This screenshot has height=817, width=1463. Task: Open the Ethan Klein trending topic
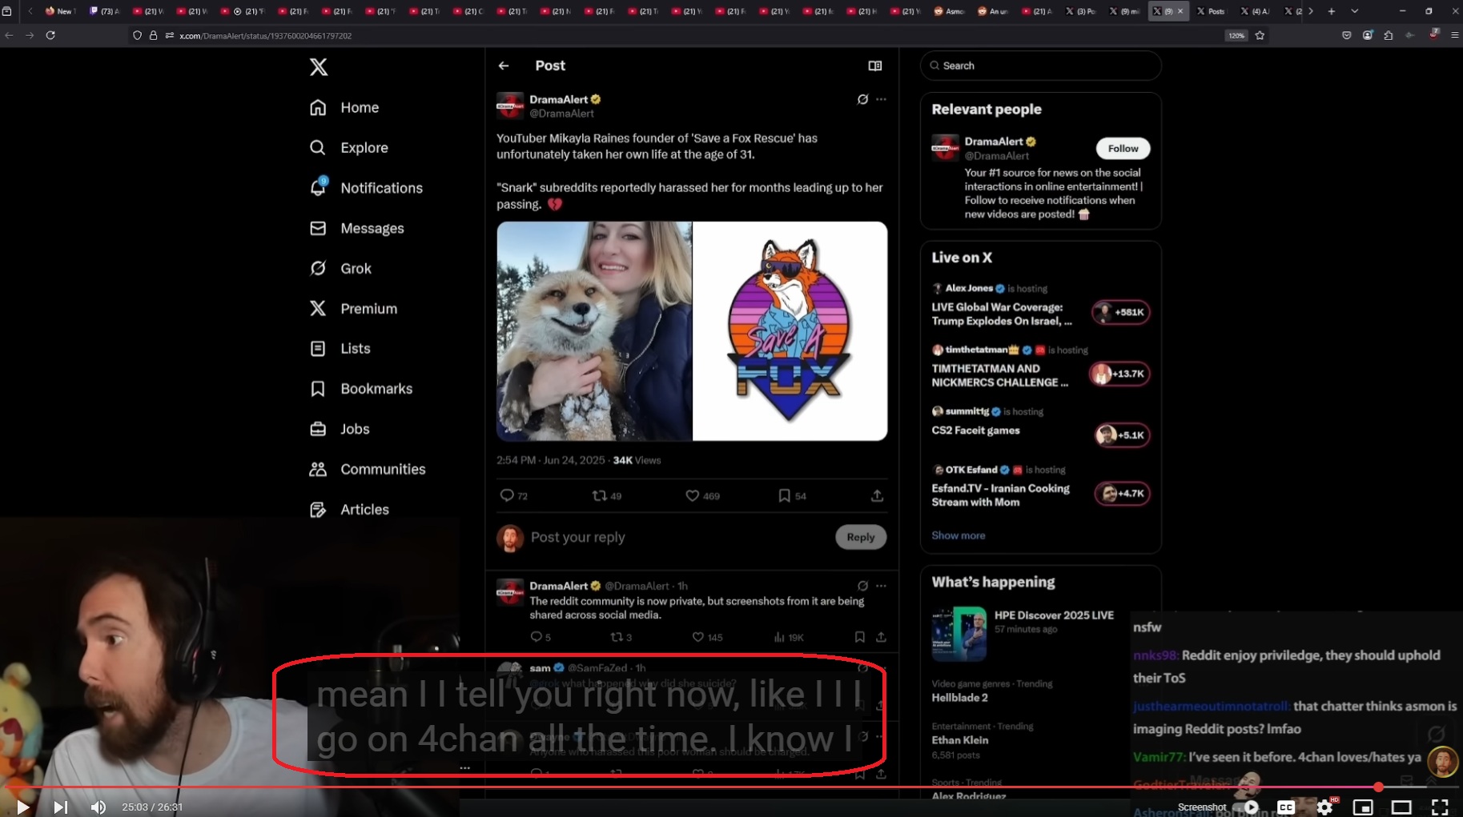tap(1040, 740)
